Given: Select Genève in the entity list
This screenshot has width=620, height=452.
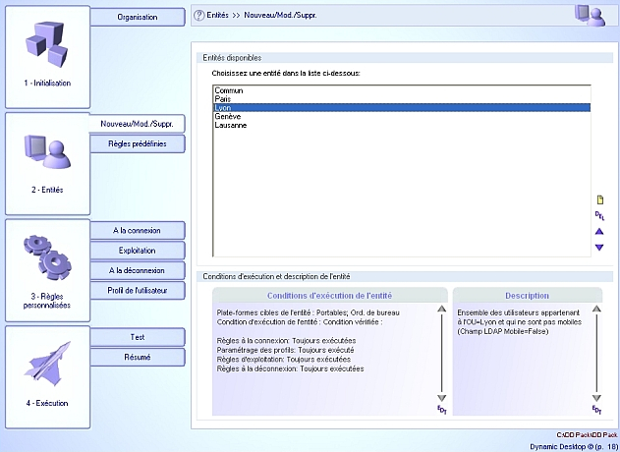Looking at the screenshot, I should tap(402, 116).
